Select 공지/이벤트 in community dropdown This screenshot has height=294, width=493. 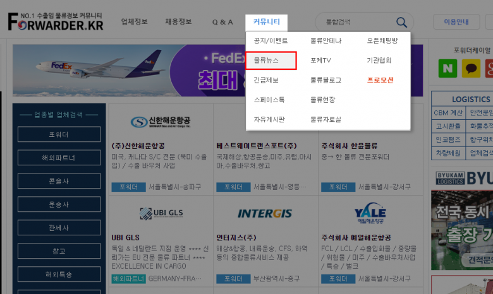tap(271, 40)
